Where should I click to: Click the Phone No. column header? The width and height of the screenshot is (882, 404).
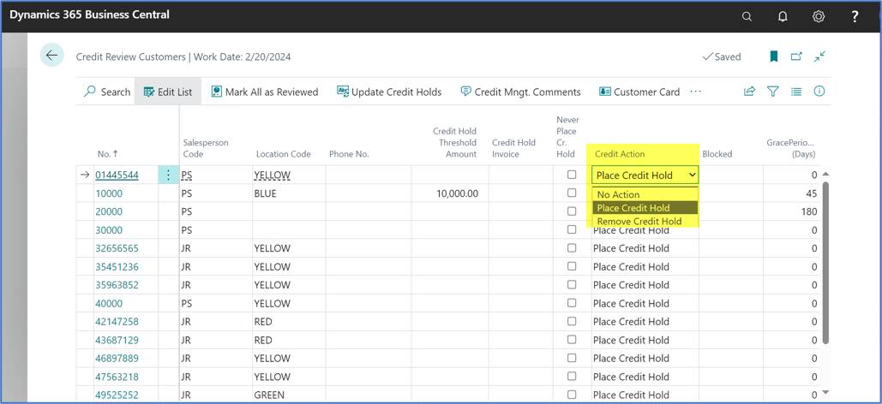pyautogui.click(x=349, y=154)
